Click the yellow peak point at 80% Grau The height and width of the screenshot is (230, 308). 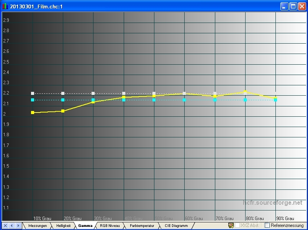click(245, 91)
